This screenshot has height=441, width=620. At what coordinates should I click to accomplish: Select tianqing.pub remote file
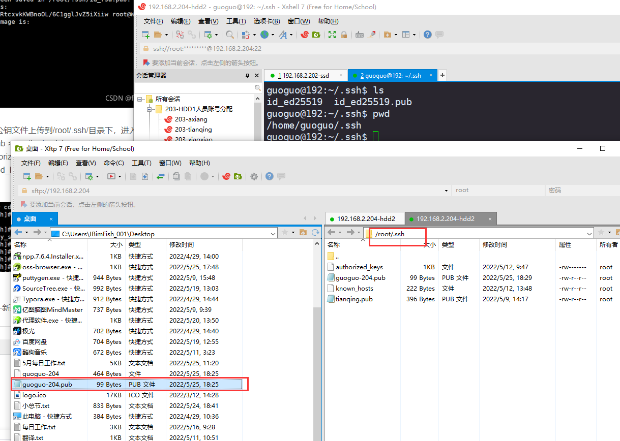pos(353,299)
